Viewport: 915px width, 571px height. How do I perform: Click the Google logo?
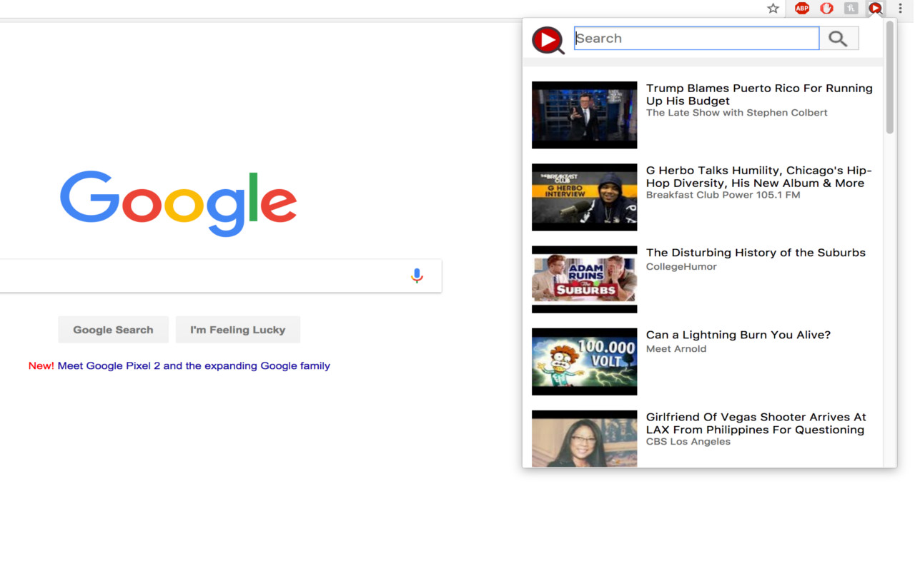[179, 203]
